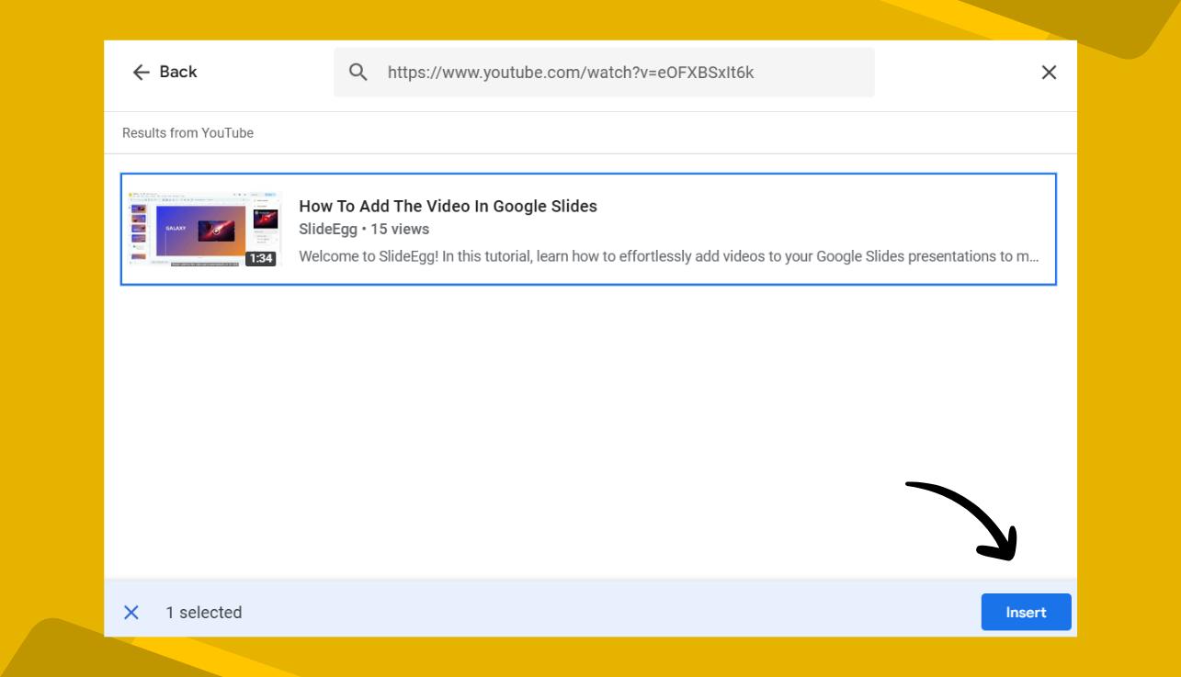Screen dimensions: 1181x677
Task: Click the X to deselect the chosen video
Action: (x=131, y=612)
